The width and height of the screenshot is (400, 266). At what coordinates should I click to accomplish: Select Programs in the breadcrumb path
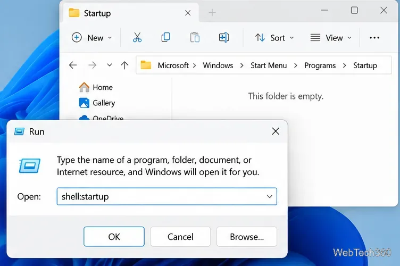pos(320,65)
